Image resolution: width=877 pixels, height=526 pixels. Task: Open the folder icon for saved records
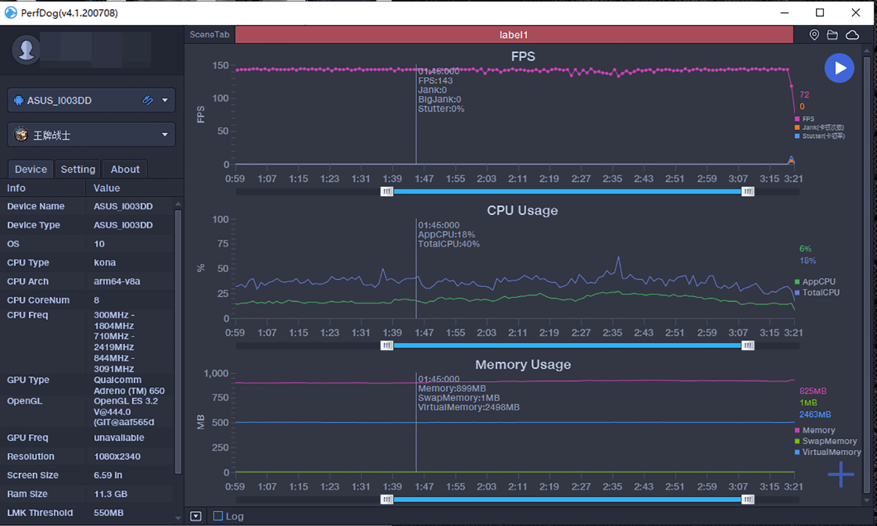click(833, 35)
